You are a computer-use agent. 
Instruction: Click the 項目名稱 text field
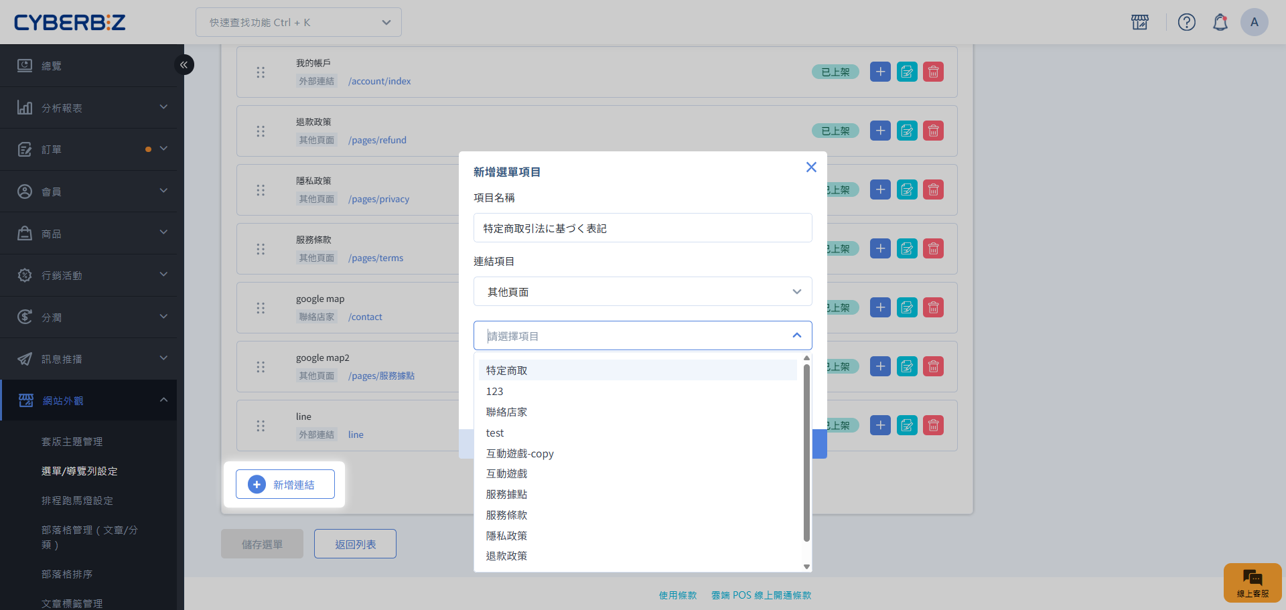(642, 228)
